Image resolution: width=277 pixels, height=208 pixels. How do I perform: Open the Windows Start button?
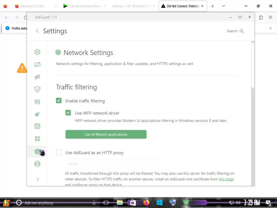click(6, 203)
